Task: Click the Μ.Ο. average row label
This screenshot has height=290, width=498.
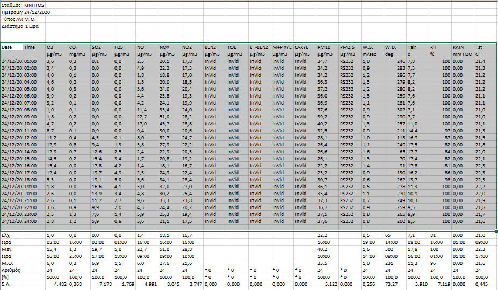Action: [12, 263]
